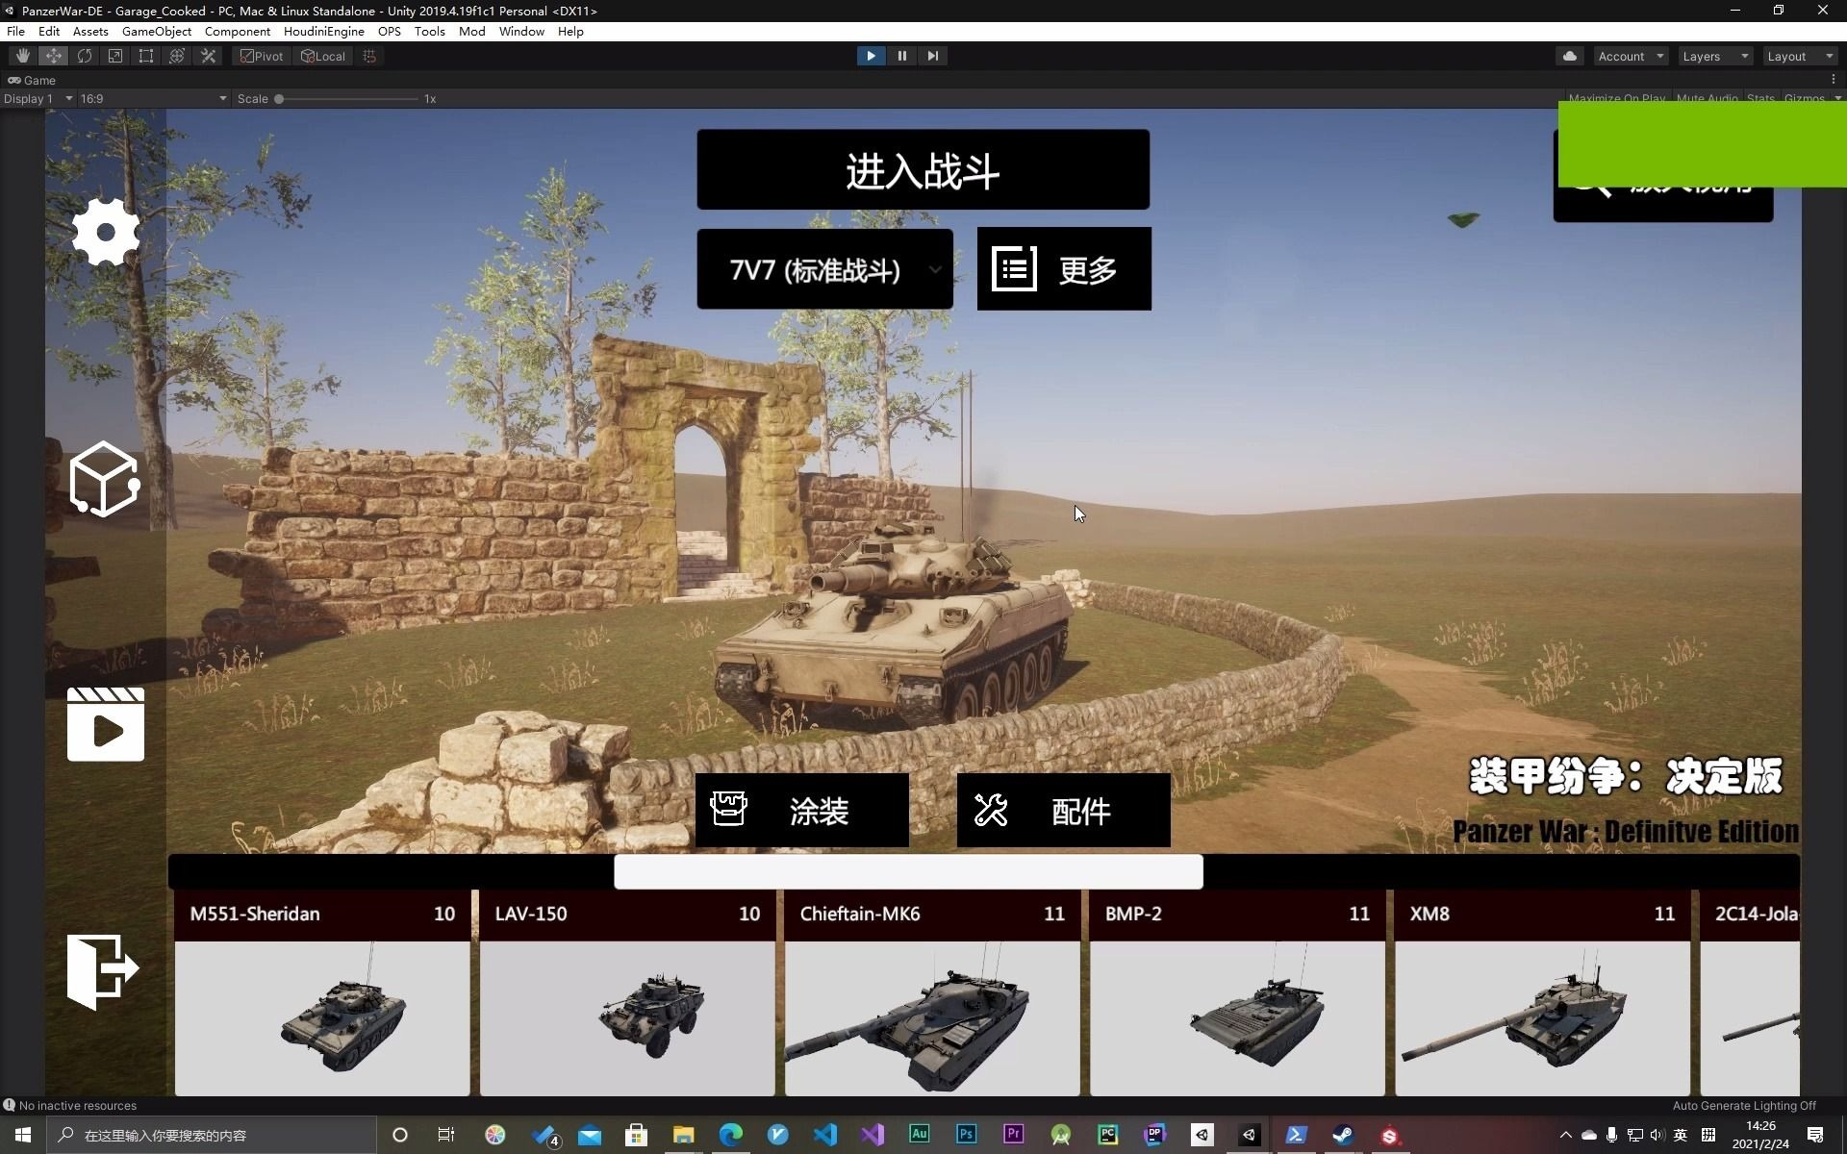1847x1154 pixels.
Task: Open Game view options three-dot menu
Action: [1833, 80]
